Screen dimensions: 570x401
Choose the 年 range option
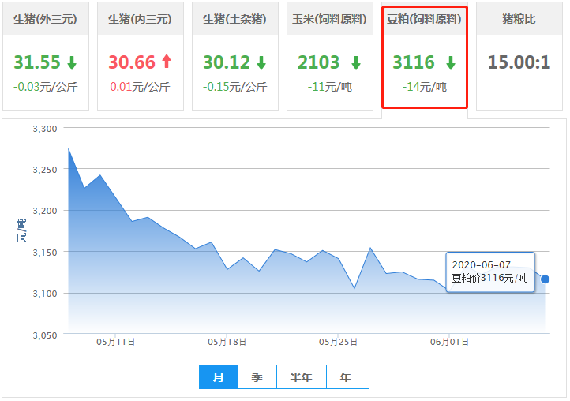click(346, 377)
